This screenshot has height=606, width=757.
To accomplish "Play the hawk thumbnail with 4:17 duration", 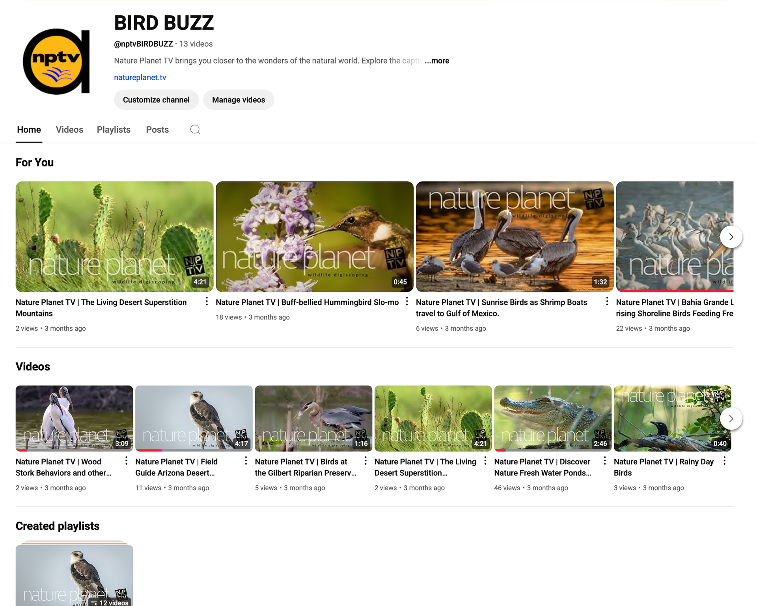I will coord(194,419).
